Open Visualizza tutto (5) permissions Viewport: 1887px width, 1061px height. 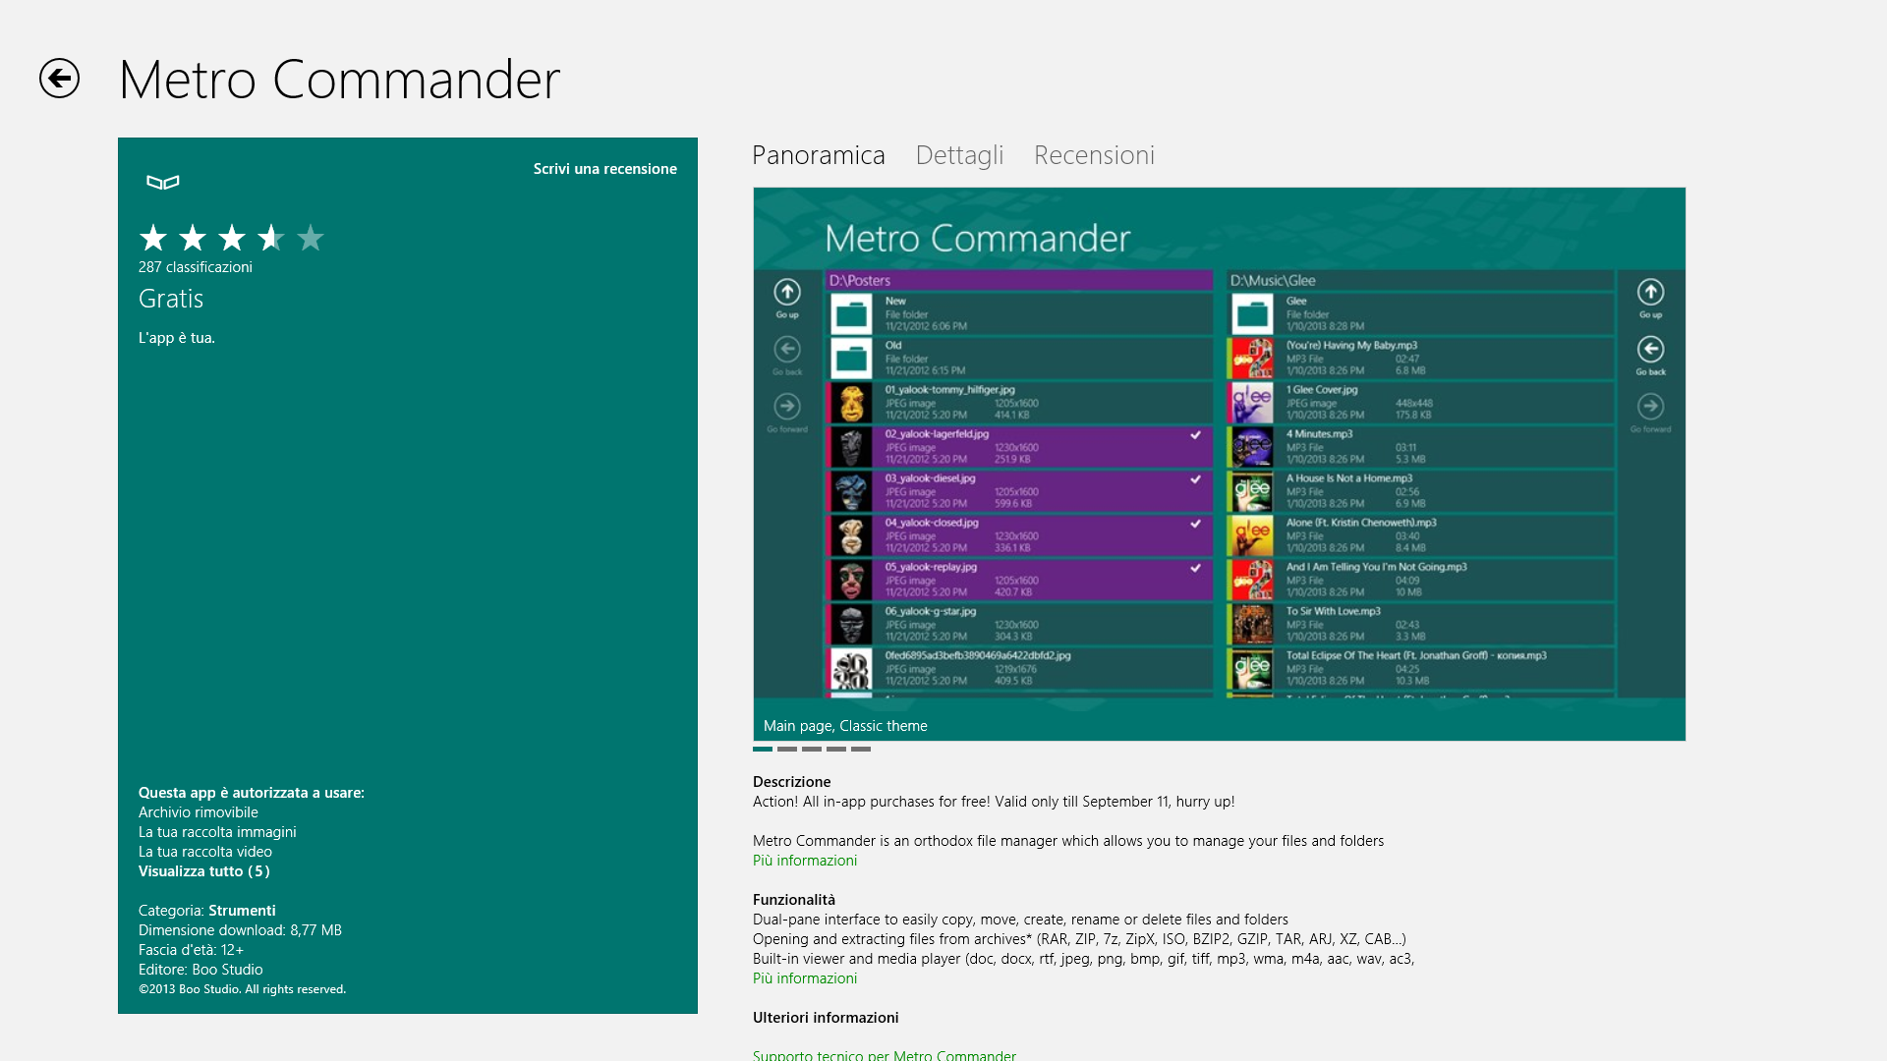tap(204, 871)
